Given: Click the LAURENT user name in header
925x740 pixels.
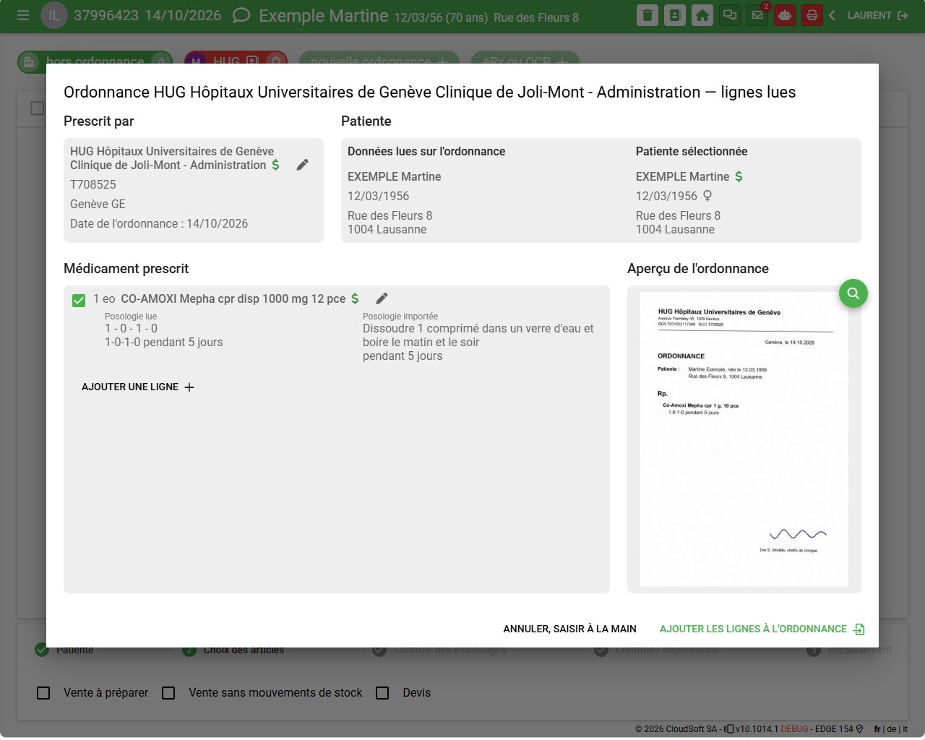Looking at the screenshot, I should [x=869, y=15].
